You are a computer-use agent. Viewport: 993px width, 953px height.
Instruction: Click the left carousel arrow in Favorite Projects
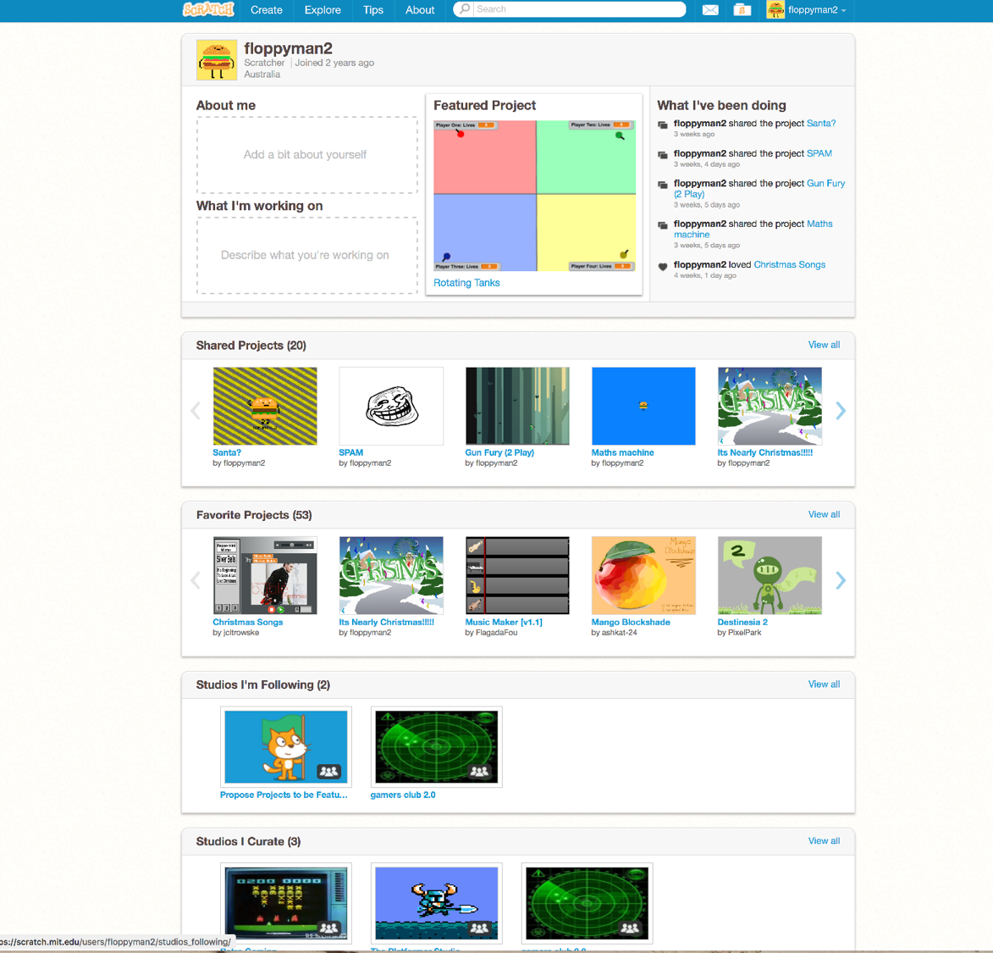195,581
